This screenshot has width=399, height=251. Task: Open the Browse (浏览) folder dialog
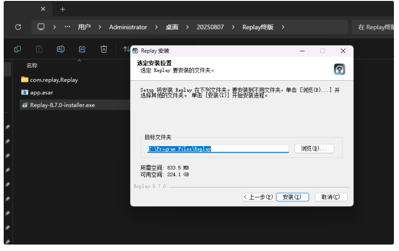pyautogui.click(x=314, y=148)
